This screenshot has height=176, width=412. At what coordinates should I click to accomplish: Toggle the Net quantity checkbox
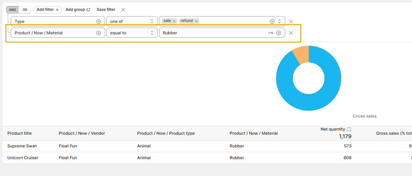point(349,129)
